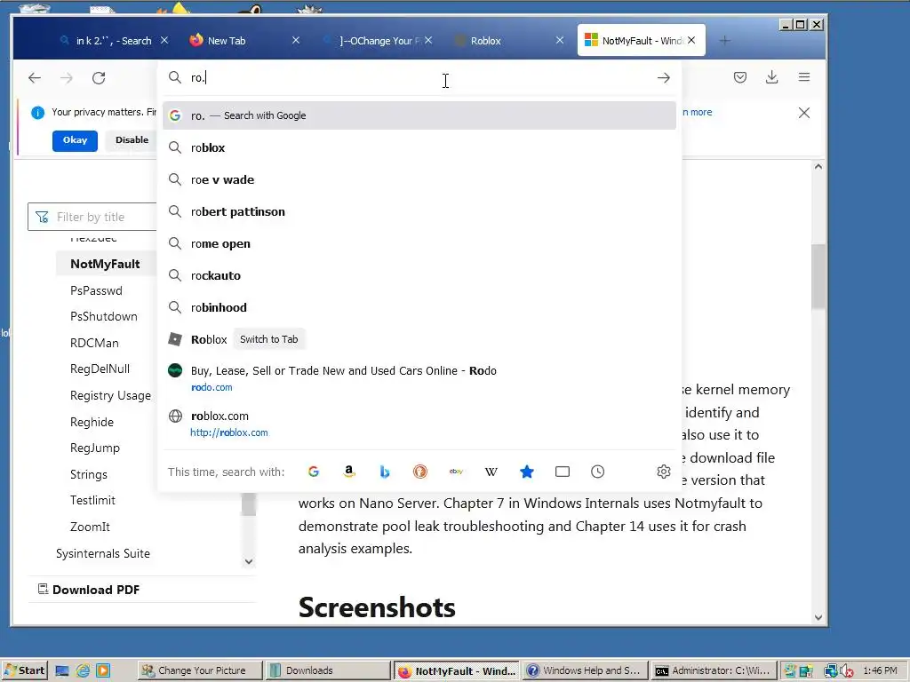Open Strings in the sidebar list

pyautogui.click(x=89, y=474)
